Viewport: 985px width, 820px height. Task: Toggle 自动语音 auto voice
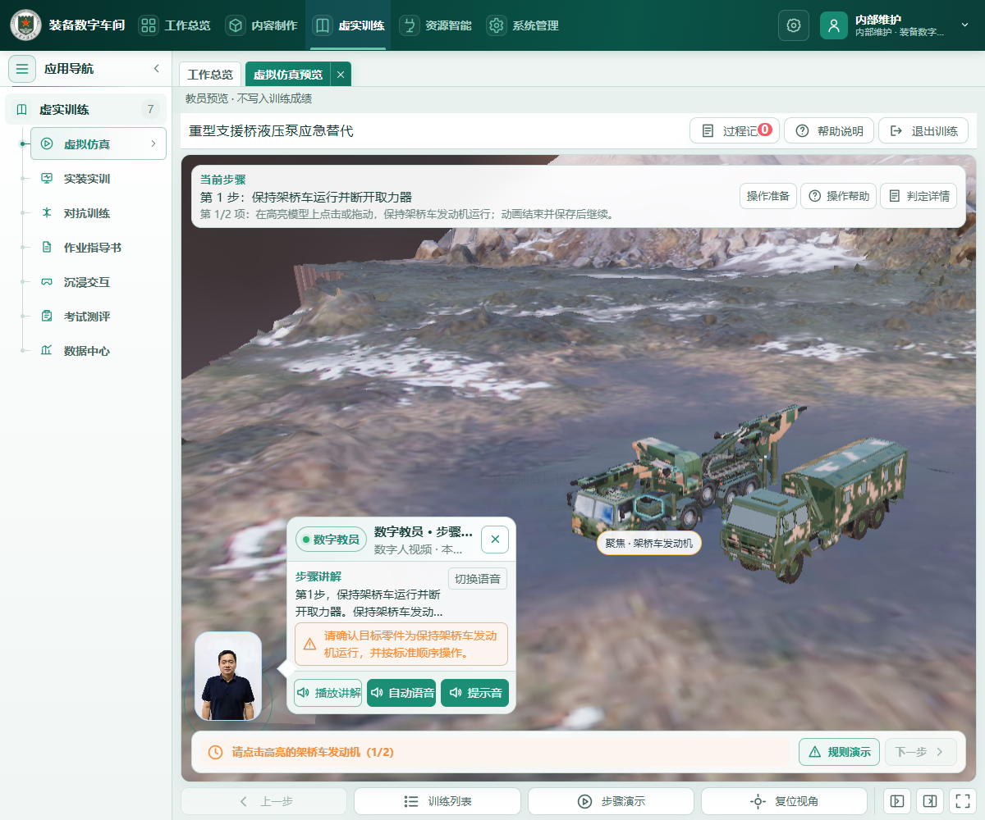pyautogui.click(x=401, y=693)
